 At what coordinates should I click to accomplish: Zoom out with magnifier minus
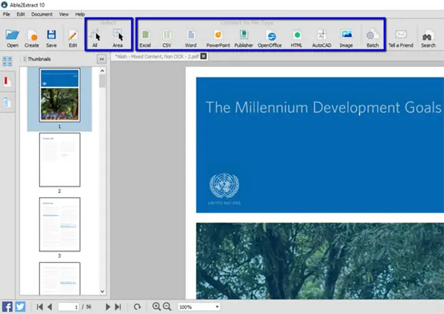(167, 306)
